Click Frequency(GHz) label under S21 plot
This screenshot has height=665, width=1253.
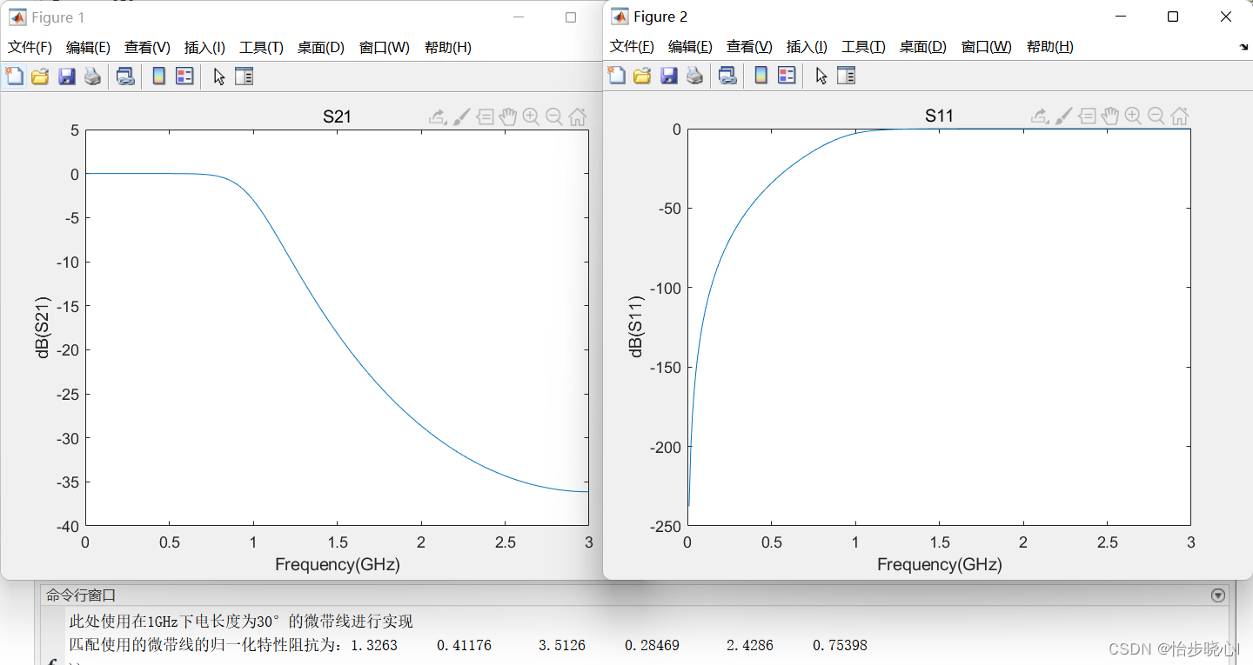coord(338,564)
